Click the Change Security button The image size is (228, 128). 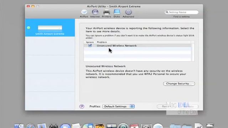pos(179,84)
